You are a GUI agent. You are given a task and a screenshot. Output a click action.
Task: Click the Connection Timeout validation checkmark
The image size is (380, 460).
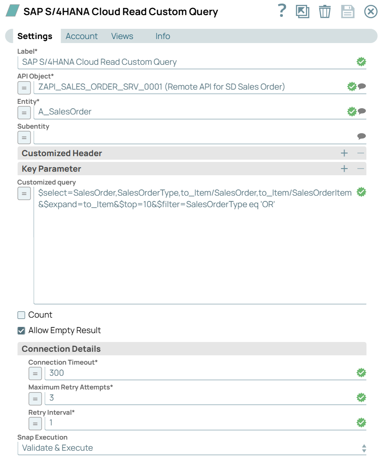point(361,373)
